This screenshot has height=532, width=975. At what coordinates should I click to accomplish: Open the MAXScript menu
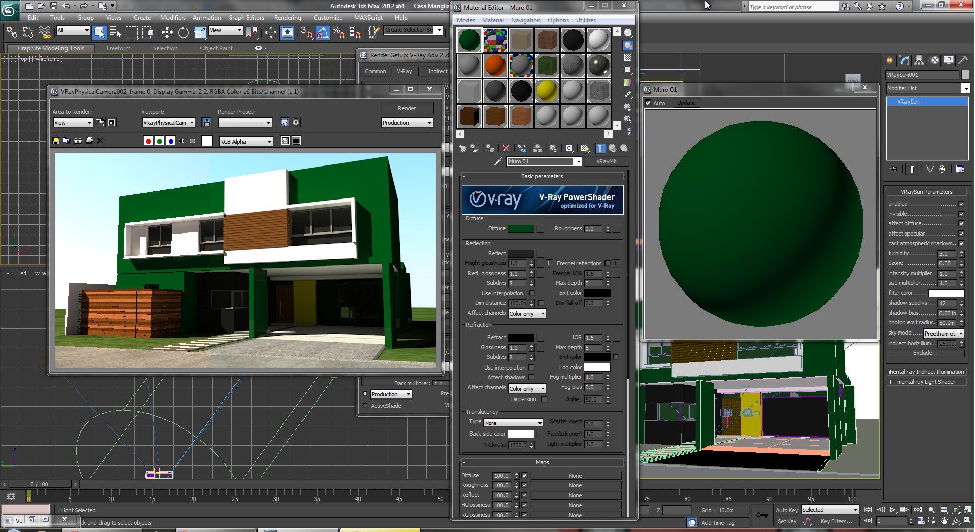[368, 18]
